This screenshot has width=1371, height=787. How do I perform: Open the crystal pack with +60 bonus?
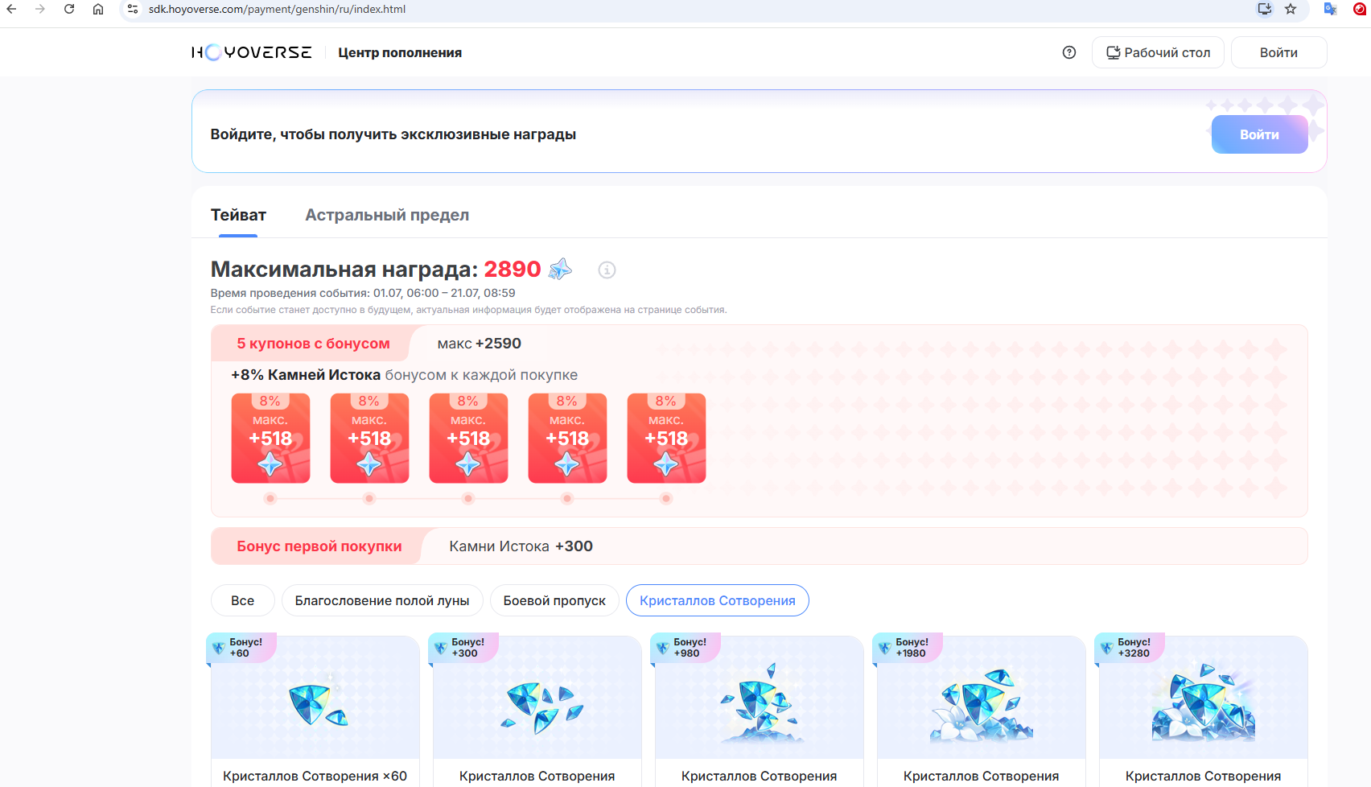pyautogui.click(x=315, y=711)
